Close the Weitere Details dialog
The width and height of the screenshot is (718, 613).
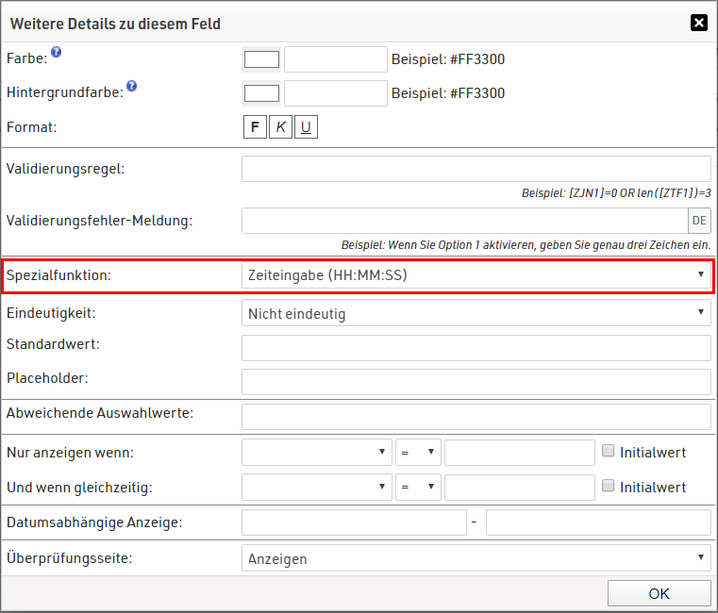point(698,23)
